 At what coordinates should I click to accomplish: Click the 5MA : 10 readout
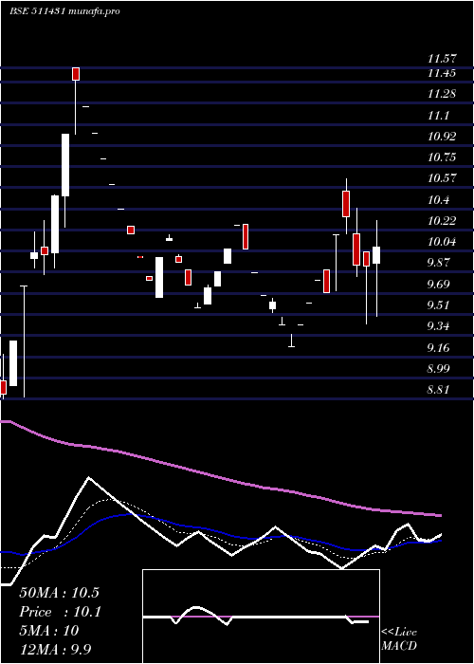(x=49, y=631)
